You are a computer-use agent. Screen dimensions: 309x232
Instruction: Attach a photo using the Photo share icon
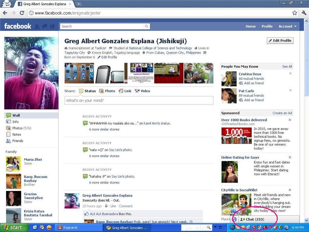(x=107, y=91)
